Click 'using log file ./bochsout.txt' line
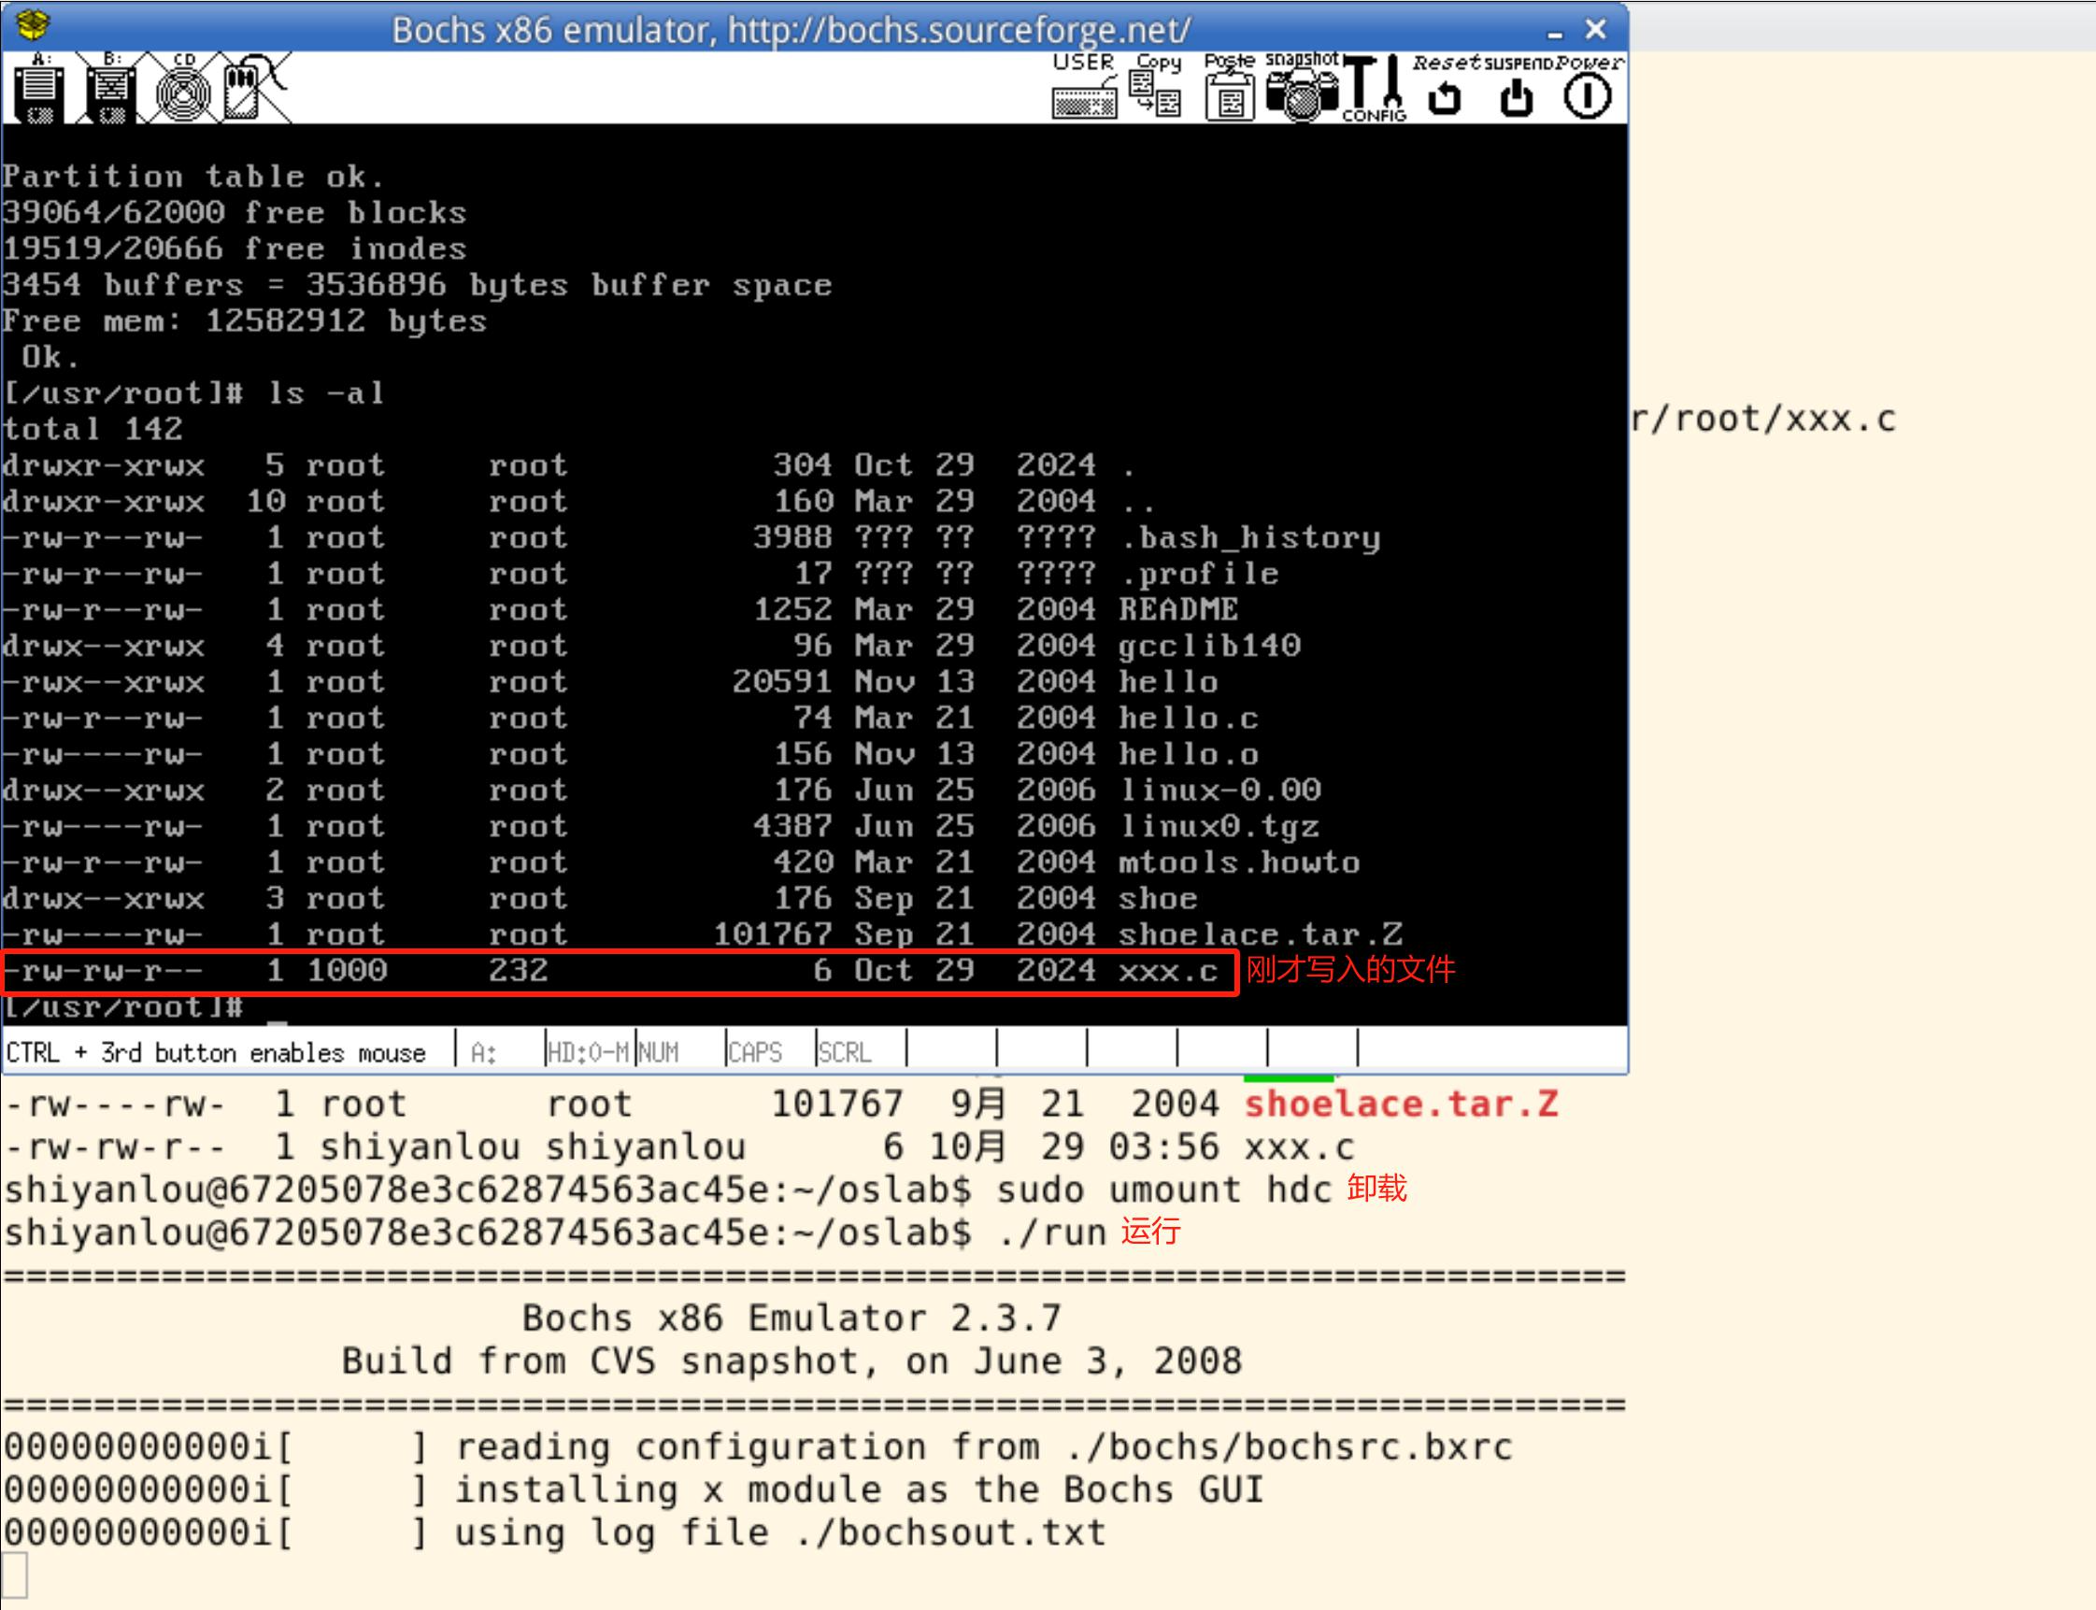The height and width of the screenshot is (1610, 2096). [x=780, y=1532]
